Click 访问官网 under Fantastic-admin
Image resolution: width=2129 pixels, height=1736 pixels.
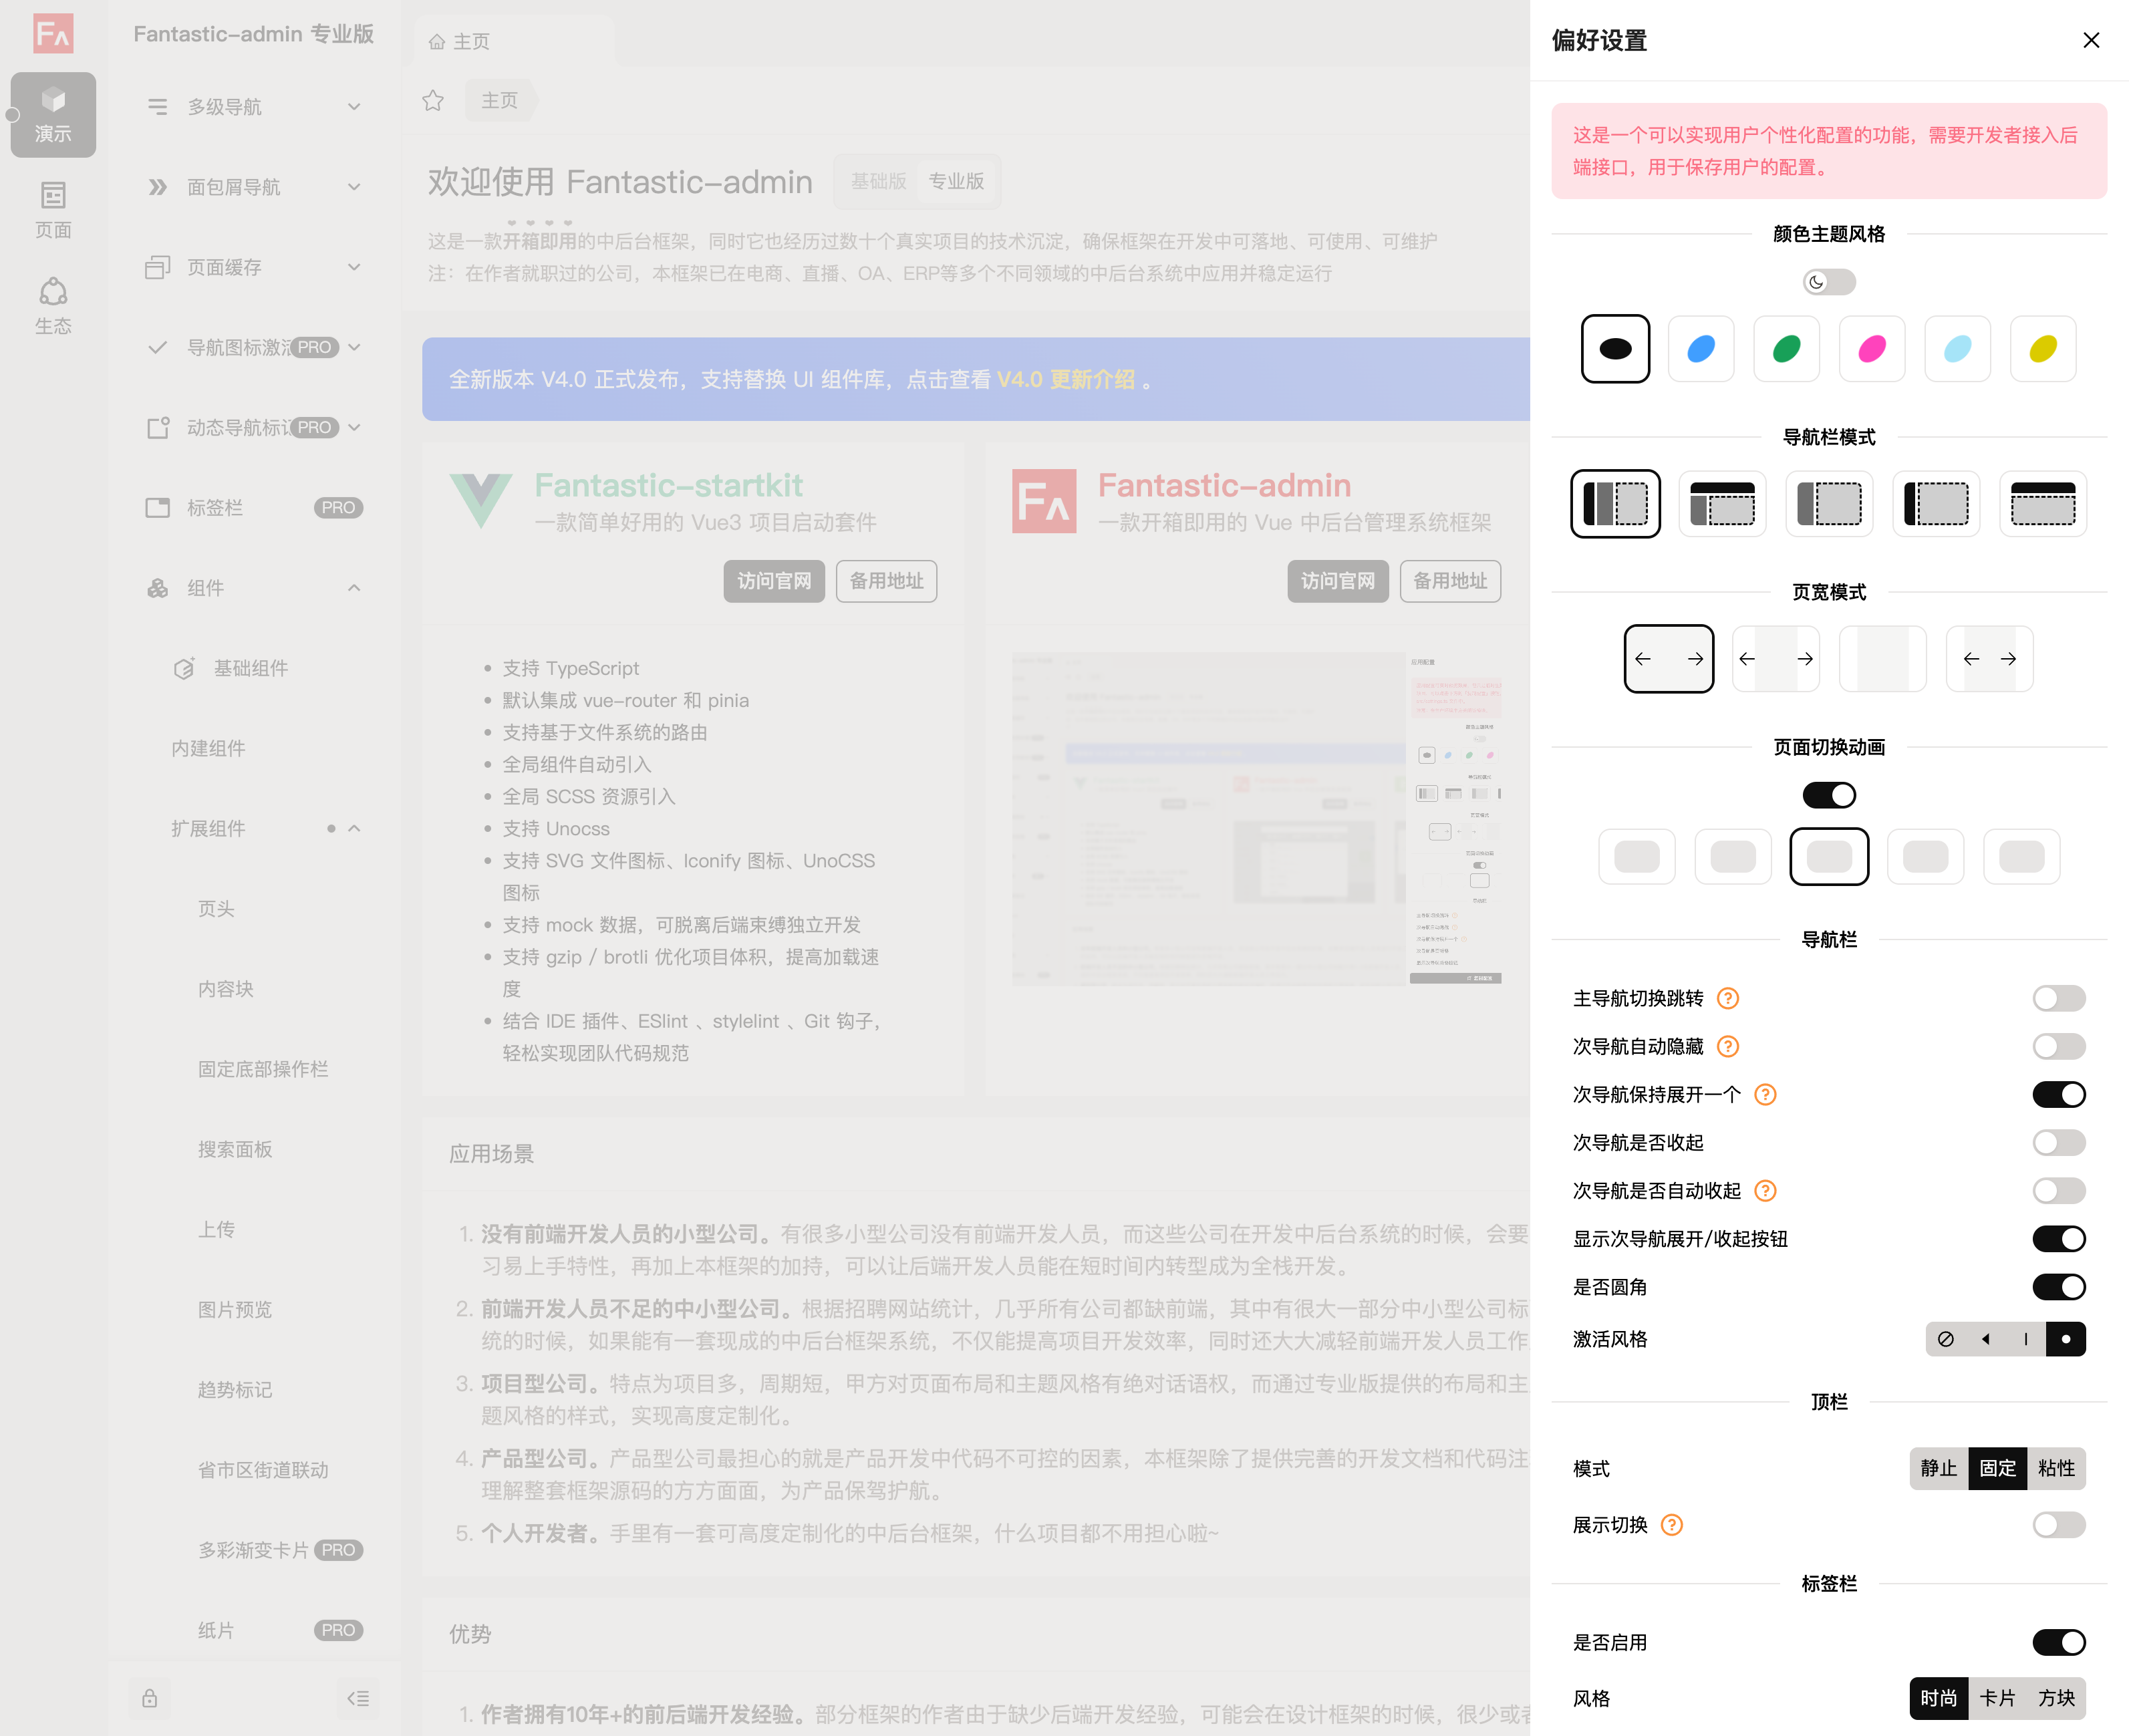(1338, 581)
